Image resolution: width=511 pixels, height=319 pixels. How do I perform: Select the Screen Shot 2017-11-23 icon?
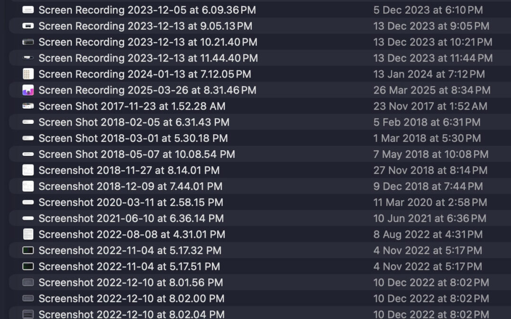click(x=28, y=106)
